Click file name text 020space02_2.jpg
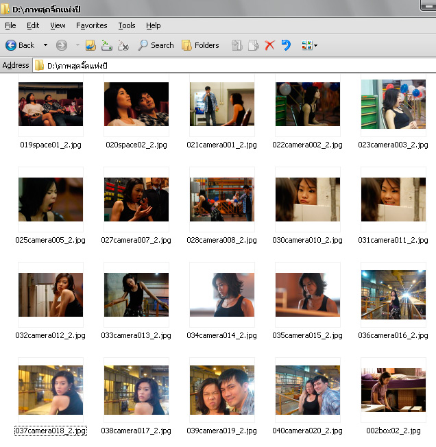The height and width of the screenshot is (447, 436). 136,145
